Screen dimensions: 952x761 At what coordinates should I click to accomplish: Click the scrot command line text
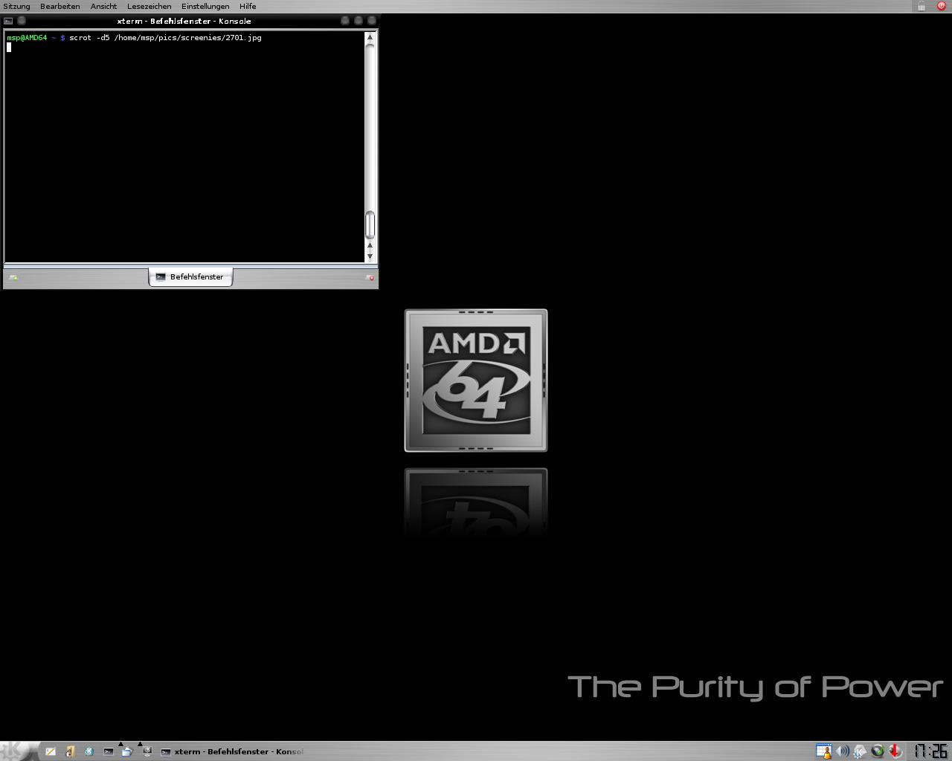pyautogui.click(x=165, y=37)
